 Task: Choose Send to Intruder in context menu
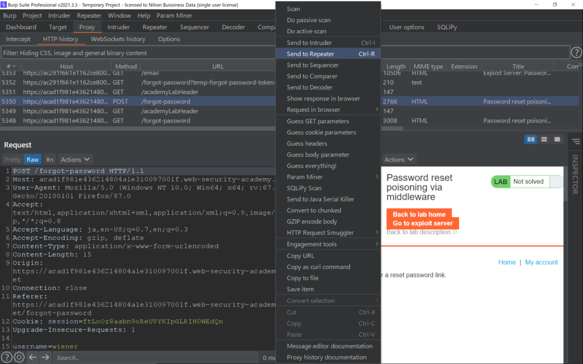pyautogui.click(x=328, y=43)
